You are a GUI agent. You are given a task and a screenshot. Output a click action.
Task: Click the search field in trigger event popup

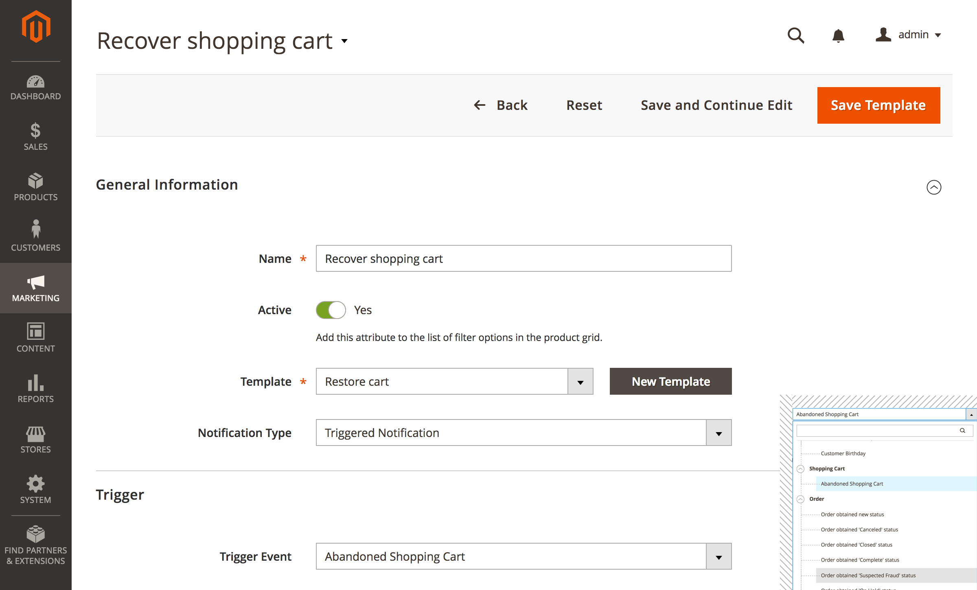coord(884,430)
